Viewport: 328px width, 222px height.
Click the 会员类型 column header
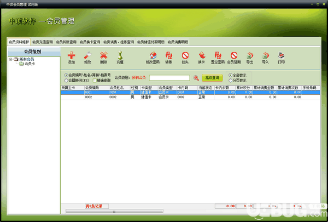click(168, 88)
